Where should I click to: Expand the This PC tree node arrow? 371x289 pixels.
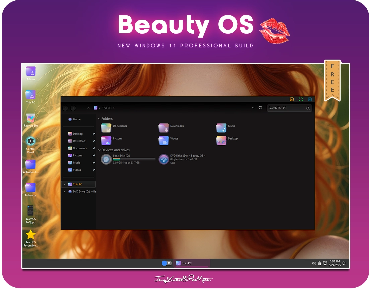(64, 184)
